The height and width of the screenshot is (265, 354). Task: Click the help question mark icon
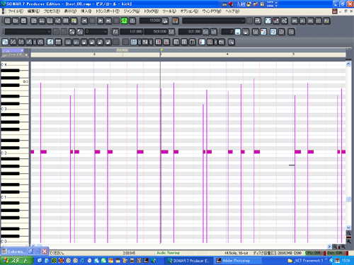[x=175, y=20]
